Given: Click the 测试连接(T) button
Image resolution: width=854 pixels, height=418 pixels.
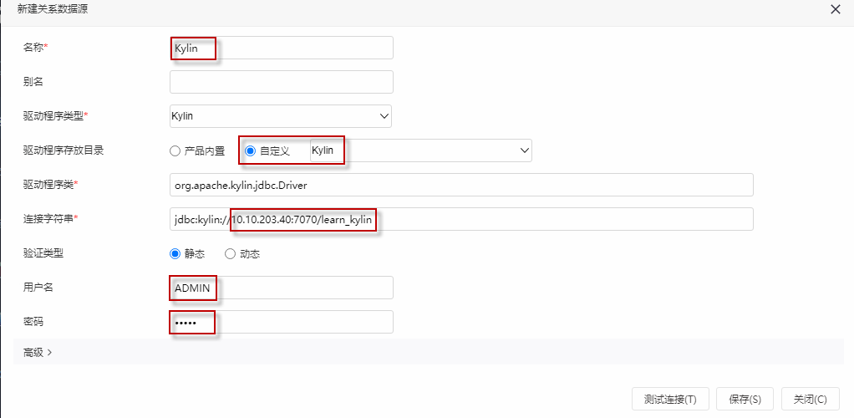Looking at the screenshot, I should coord(670,399).
